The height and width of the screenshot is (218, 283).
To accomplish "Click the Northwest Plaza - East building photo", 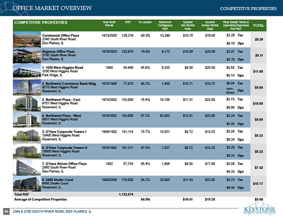I will click(x=27, y=103).
